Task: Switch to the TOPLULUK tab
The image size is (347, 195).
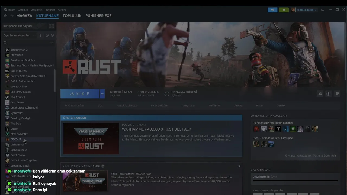Action: [x=72, y=16]
